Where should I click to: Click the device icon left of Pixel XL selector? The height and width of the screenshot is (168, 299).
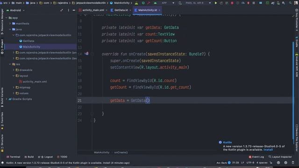pyautogui.click(x=180, y=3)
